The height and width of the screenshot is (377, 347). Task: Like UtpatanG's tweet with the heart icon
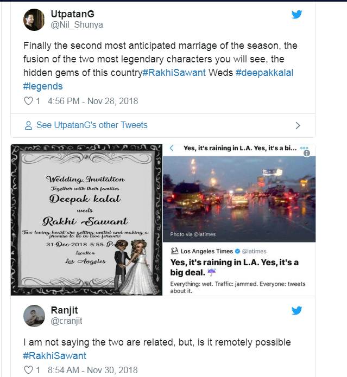pyautogui.click(x=29, y=101)
